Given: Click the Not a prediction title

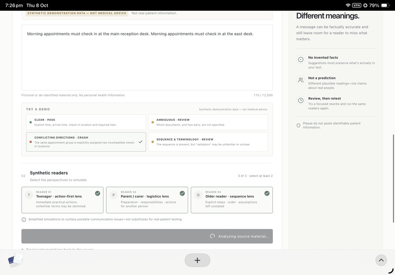Looking at the screenshot, I should pyautogui.click(x=321, y=78).
